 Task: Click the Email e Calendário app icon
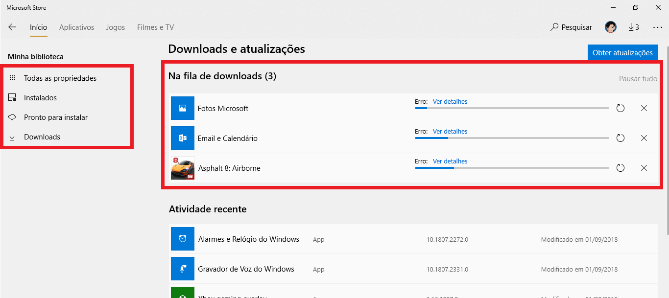point(183,138)
